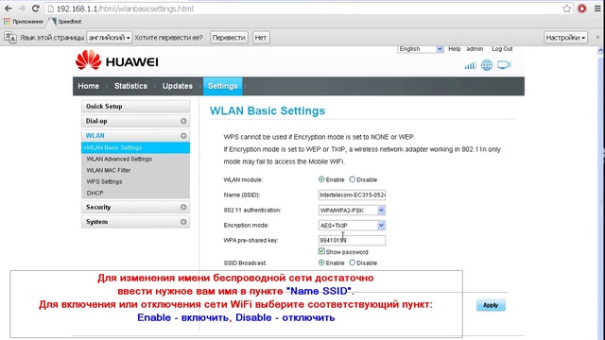The height and width of the screenshot is (340, 605).
Task: Click the Huawei logo
Action: coord(117,61)
